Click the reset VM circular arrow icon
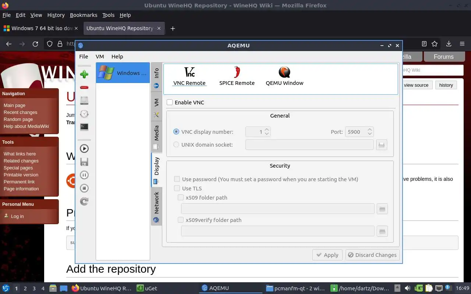The height and width of the screenshot is (294, 471). point(84,201)
